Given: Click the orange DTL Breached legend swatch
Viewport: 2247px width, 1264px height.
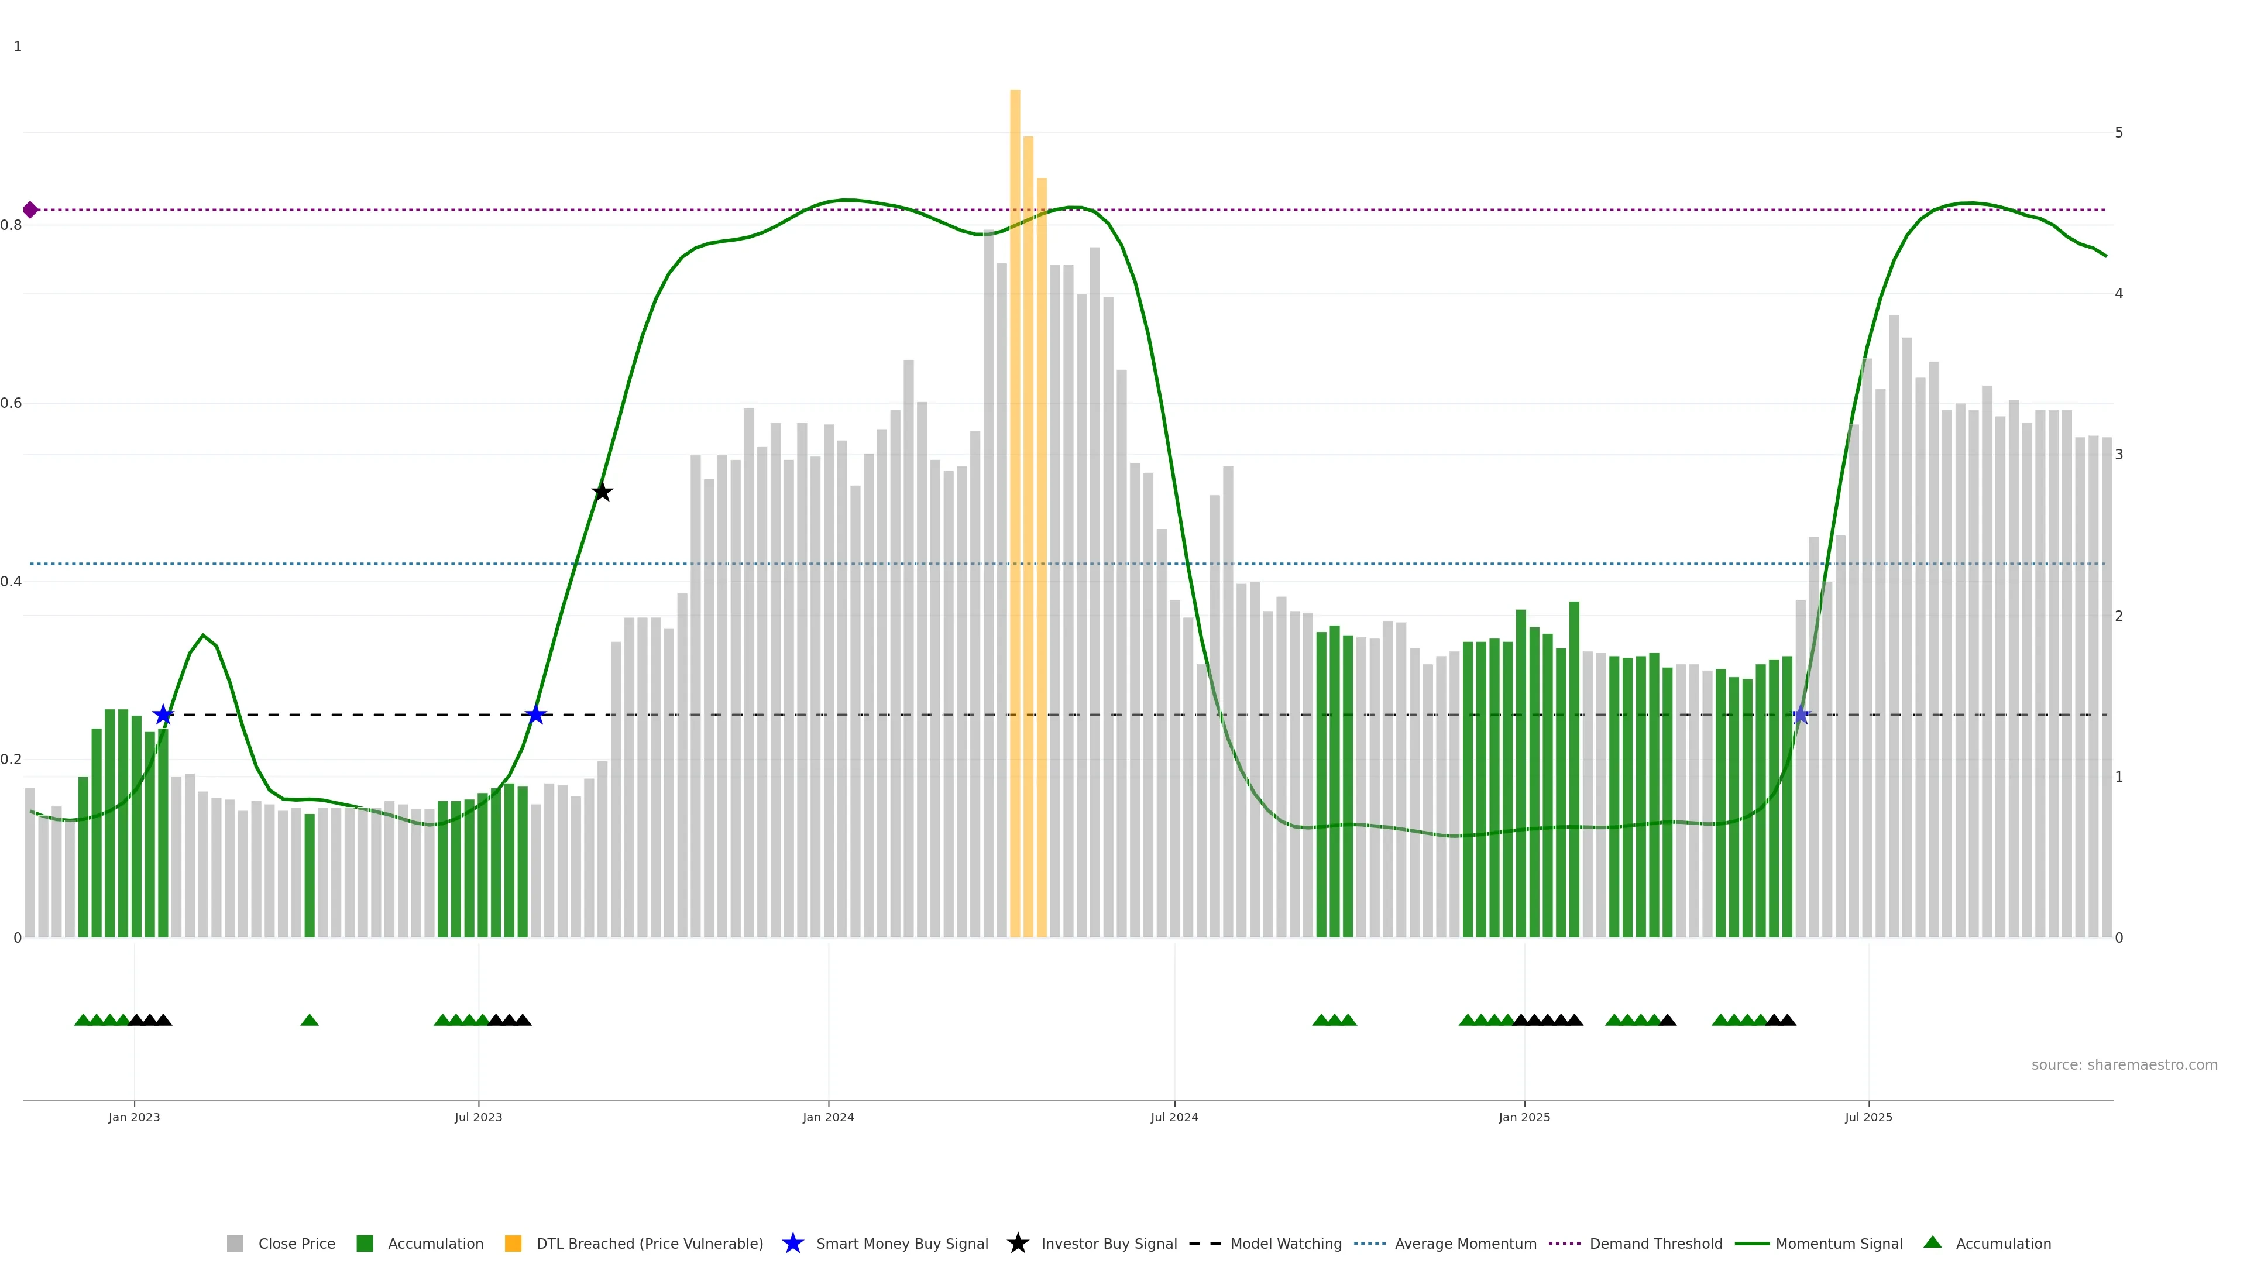Looking at the screenshot, I should point(513,1243).
